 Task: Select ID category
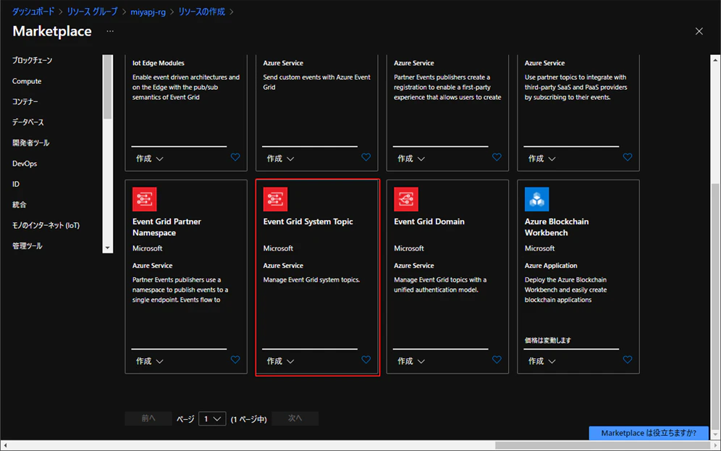[16, 184]
